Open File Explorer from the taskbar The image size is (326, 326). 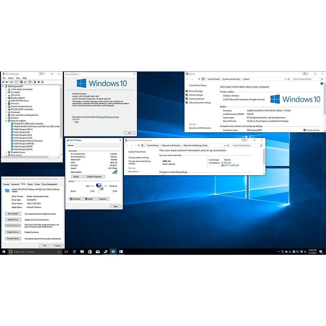(x=82, y=252)
